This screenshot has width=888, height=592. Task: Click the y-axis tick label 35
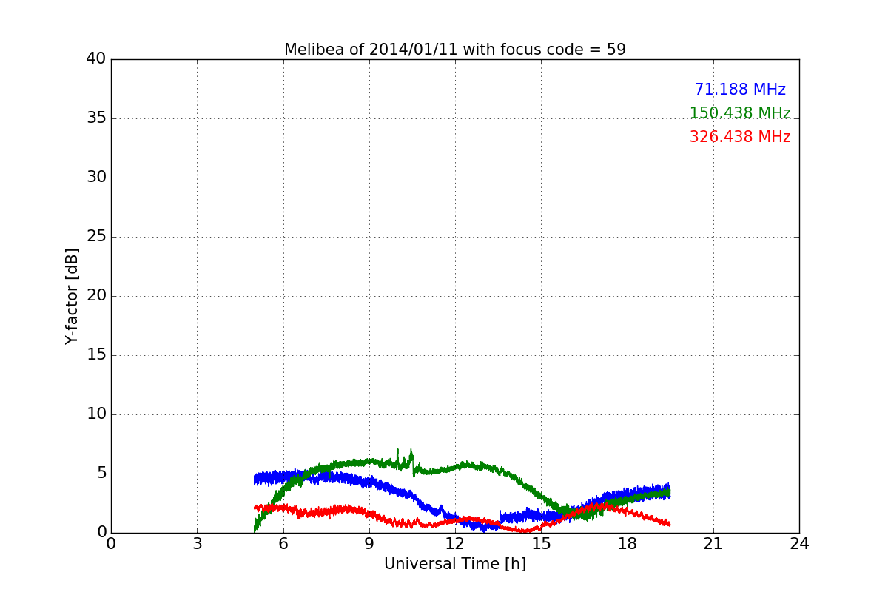pyautogui.click(x=96, y=118)
